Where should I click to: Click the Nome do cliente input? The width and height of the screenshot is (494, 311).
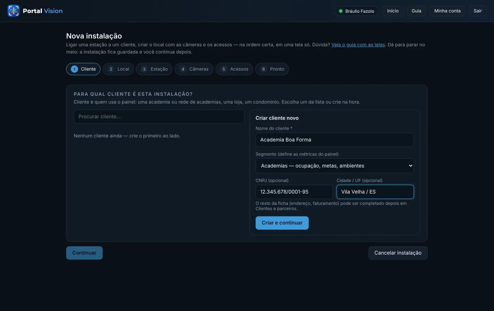[x=335, y=140]
